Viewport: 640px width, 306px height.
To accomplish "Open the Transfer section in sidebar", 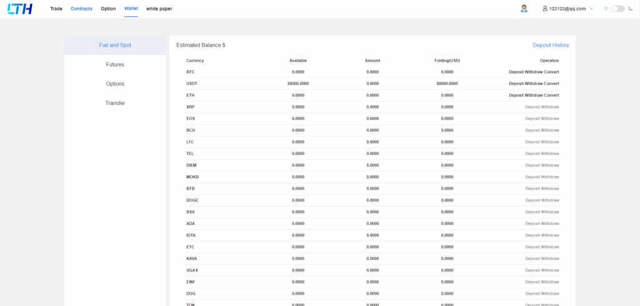I will tap(115, 103).
